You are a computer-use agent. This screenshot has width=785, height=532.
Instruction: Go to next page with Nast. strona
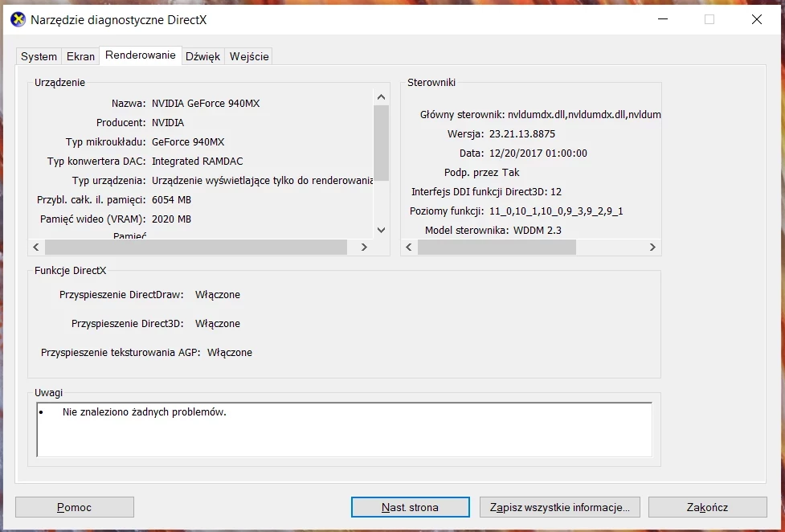coord(411,507)
